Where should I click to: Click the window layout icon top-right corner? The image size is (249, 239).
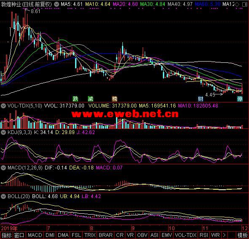(245, 4)
